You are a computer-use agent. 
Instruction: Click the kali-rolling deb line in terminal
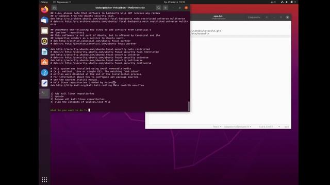[x=97, y=85]
